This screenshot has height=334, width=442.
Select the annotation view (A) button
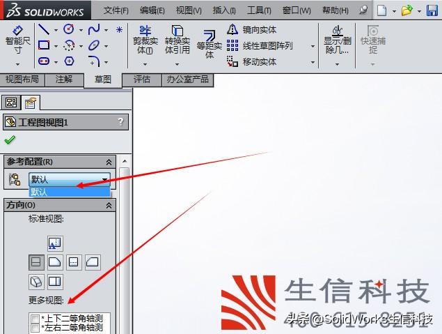click(55, 243)
